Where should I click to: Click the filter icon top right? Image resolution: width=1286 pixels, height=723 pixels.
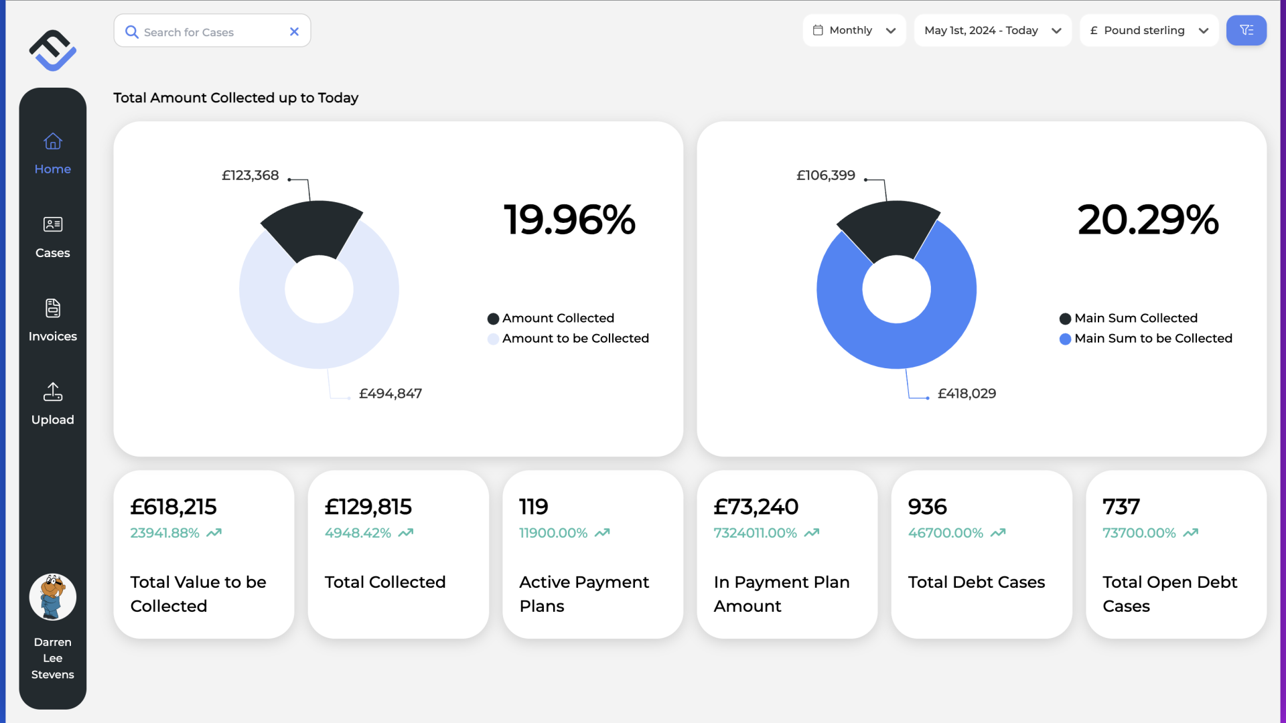click(x=1246, y=30)
